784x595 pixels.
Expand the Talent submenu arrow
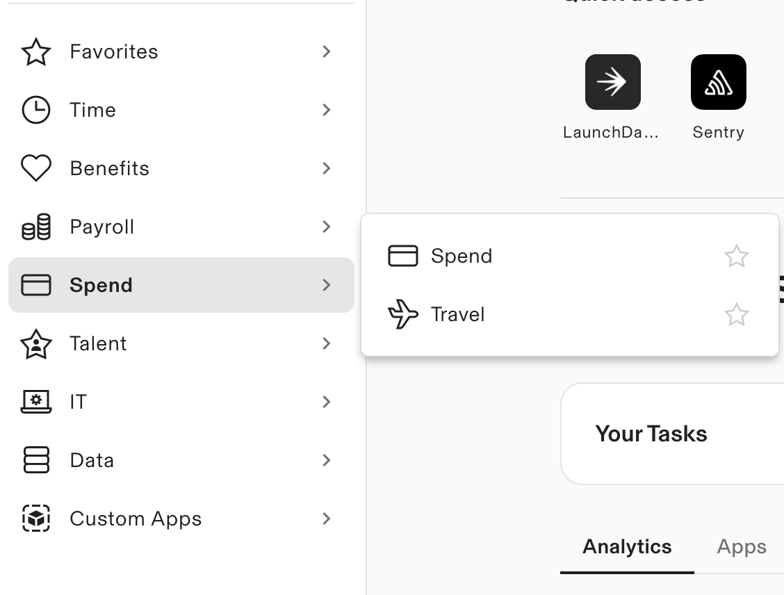click(x=327, y=344)
